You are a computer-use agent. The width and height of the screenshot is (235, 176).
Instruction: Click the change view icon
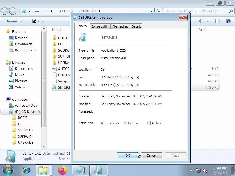point(202,21)
